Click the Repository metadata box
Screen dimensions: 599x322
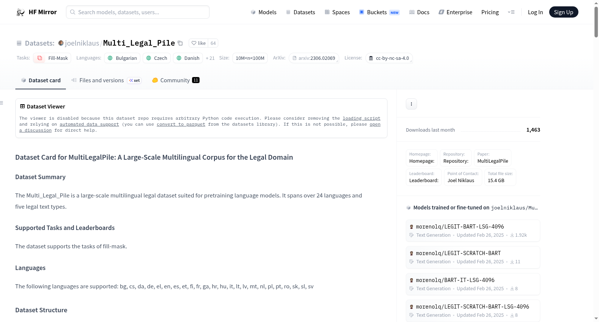pos(456,158)
